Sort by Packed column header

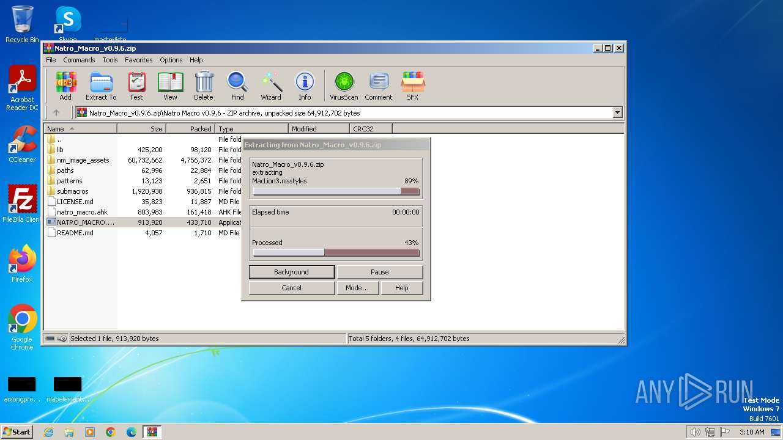(x=191, y=129)
